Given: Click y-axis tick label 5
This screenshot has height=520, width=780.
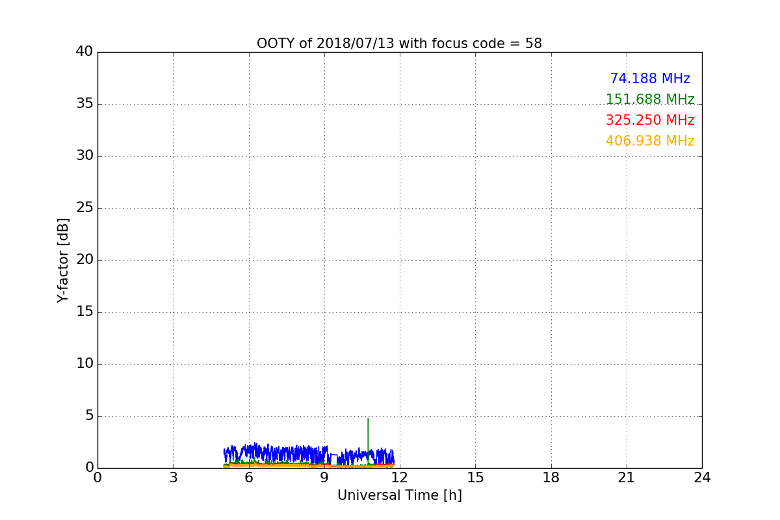Looking at the screenshot, I should coord(89,416).
